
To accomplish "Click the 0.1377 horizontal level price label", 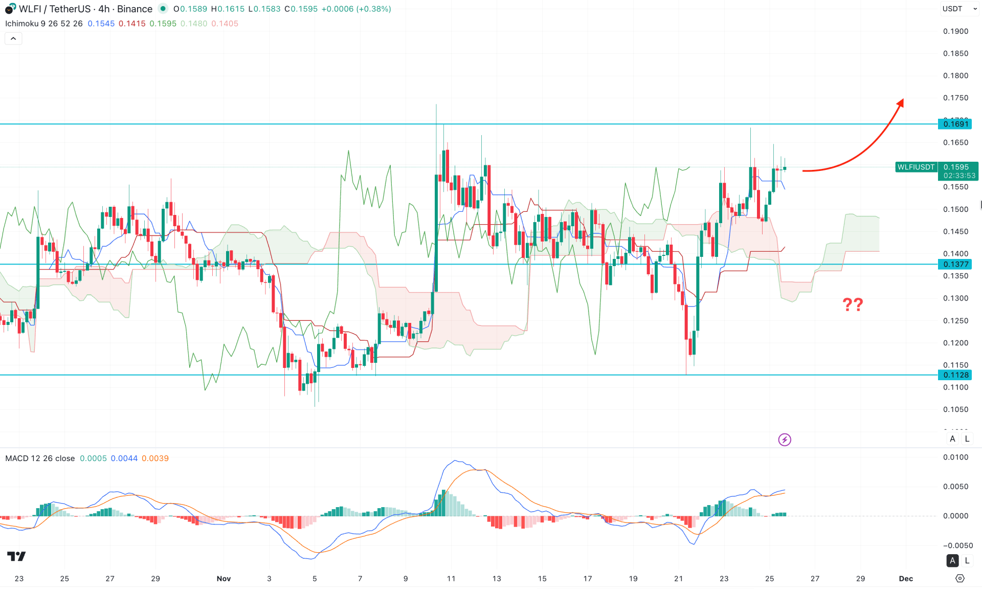I will [x=954, y=264].
